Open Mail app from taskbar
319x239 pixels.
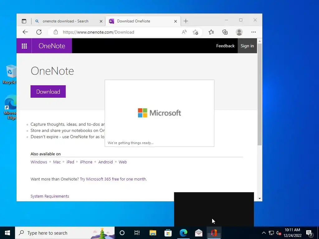point(198,233)
